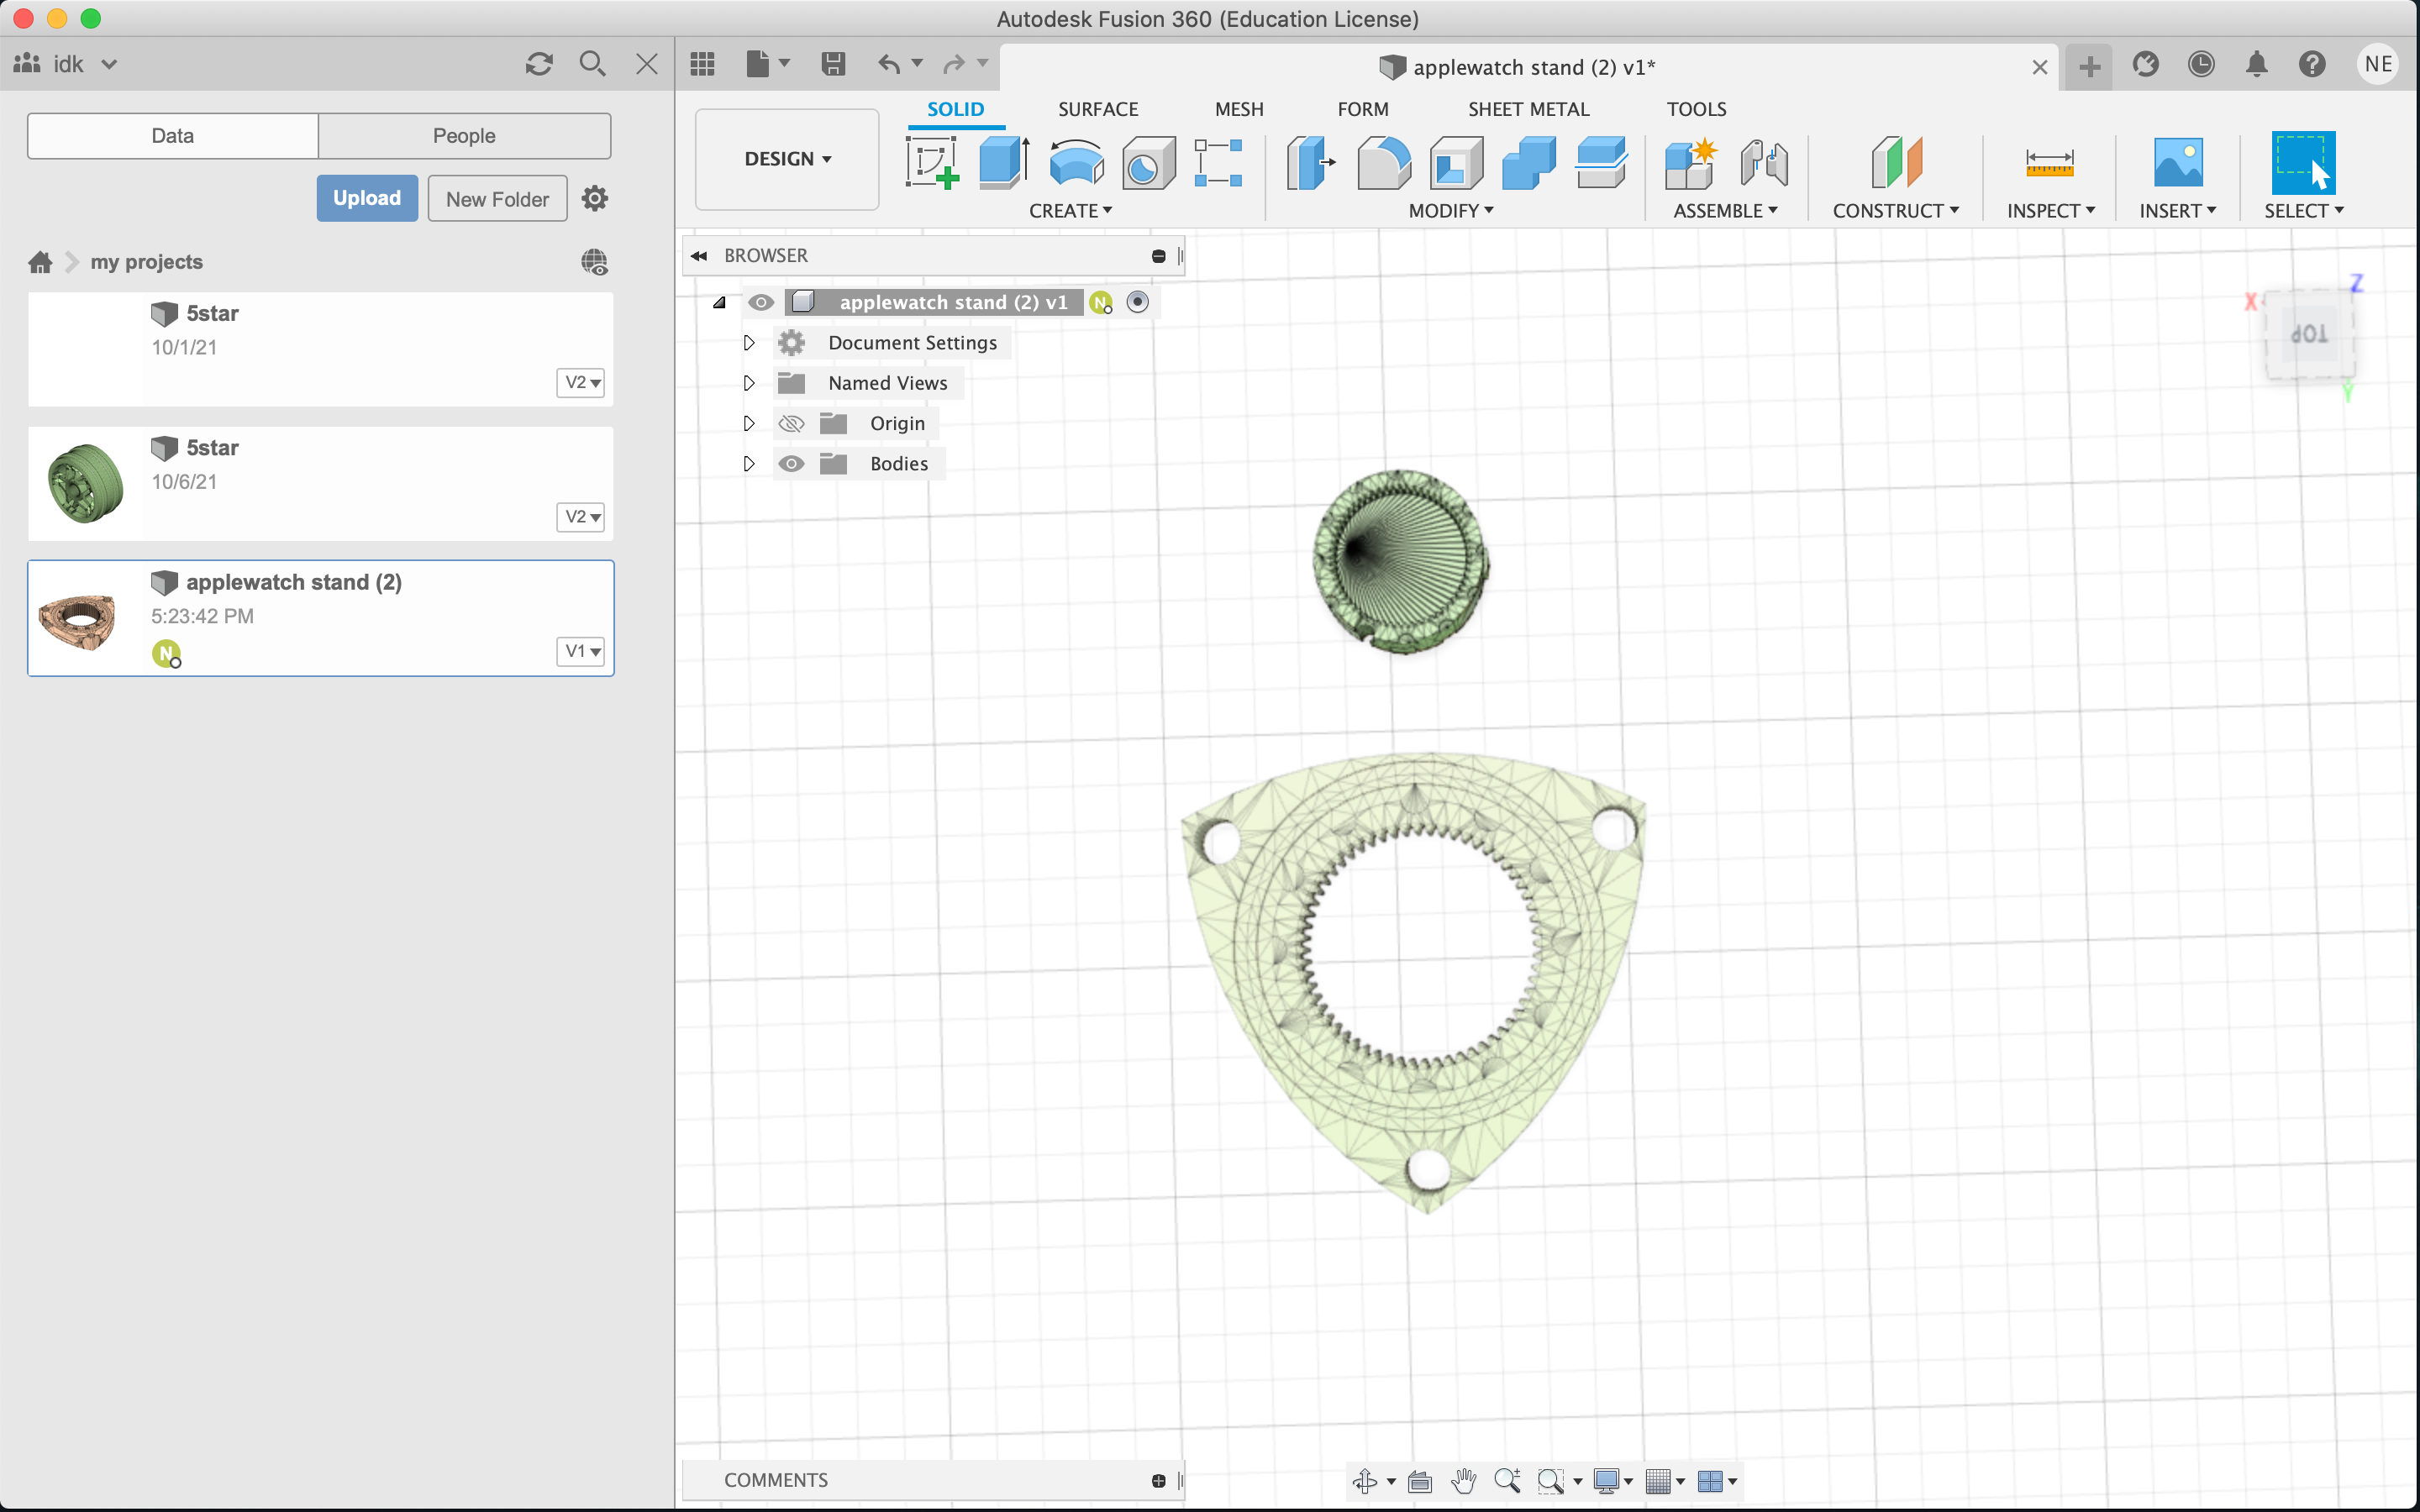
Task: Select the Combine tool
Action: [1529, 163]
